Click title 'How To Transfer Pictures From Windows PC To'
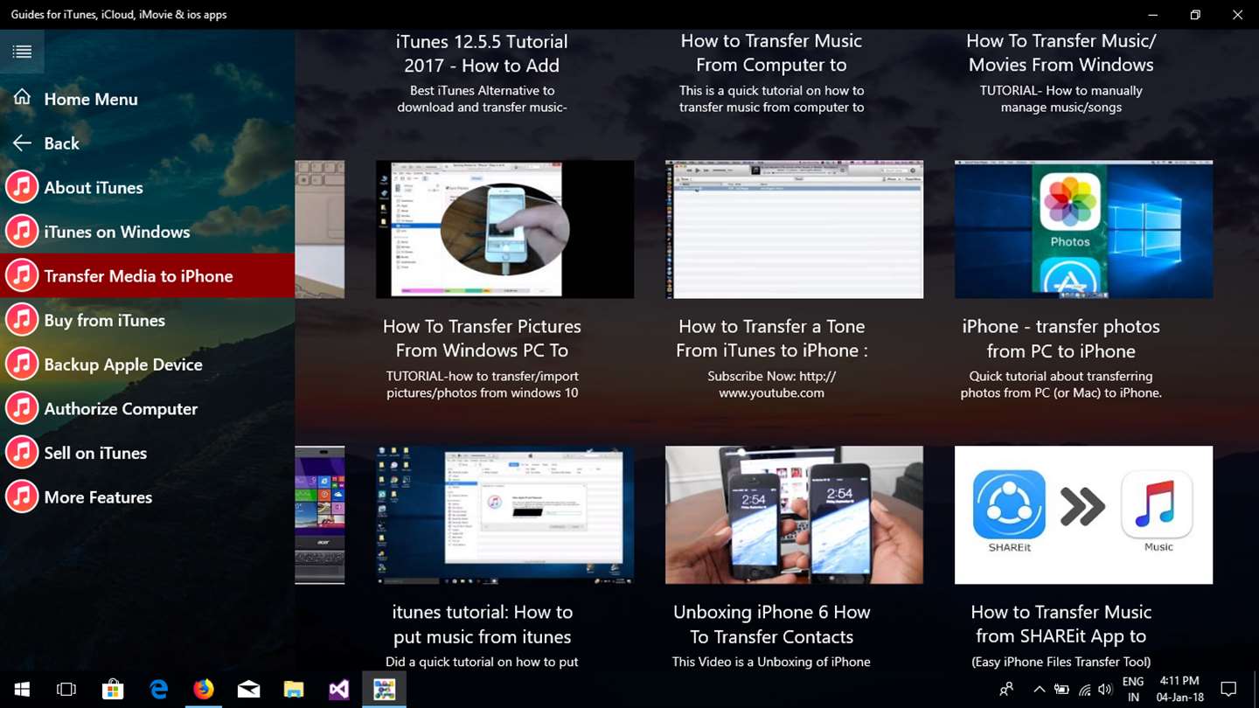The image size is (1259, 708). click(482, 338)
